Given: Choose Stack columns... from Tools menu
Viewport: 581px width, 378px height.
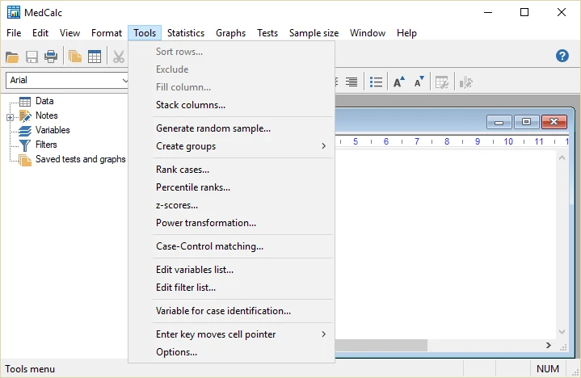Looking at the screenshot, I should pyautogui.click(x=191, y=105).
